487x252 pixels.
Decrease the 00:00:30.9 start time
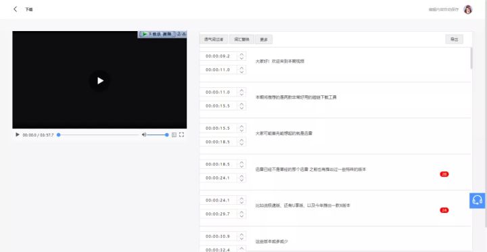(241, 238)
